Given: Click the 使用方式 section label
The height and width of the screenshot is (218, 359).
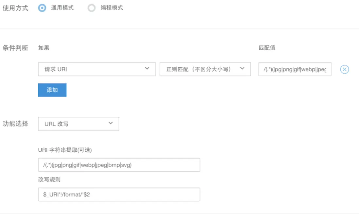Looking at the screenshot, I should 15,8.
